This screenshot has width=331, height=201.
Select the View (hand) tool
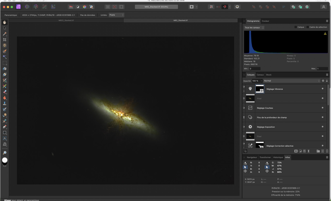5,22
